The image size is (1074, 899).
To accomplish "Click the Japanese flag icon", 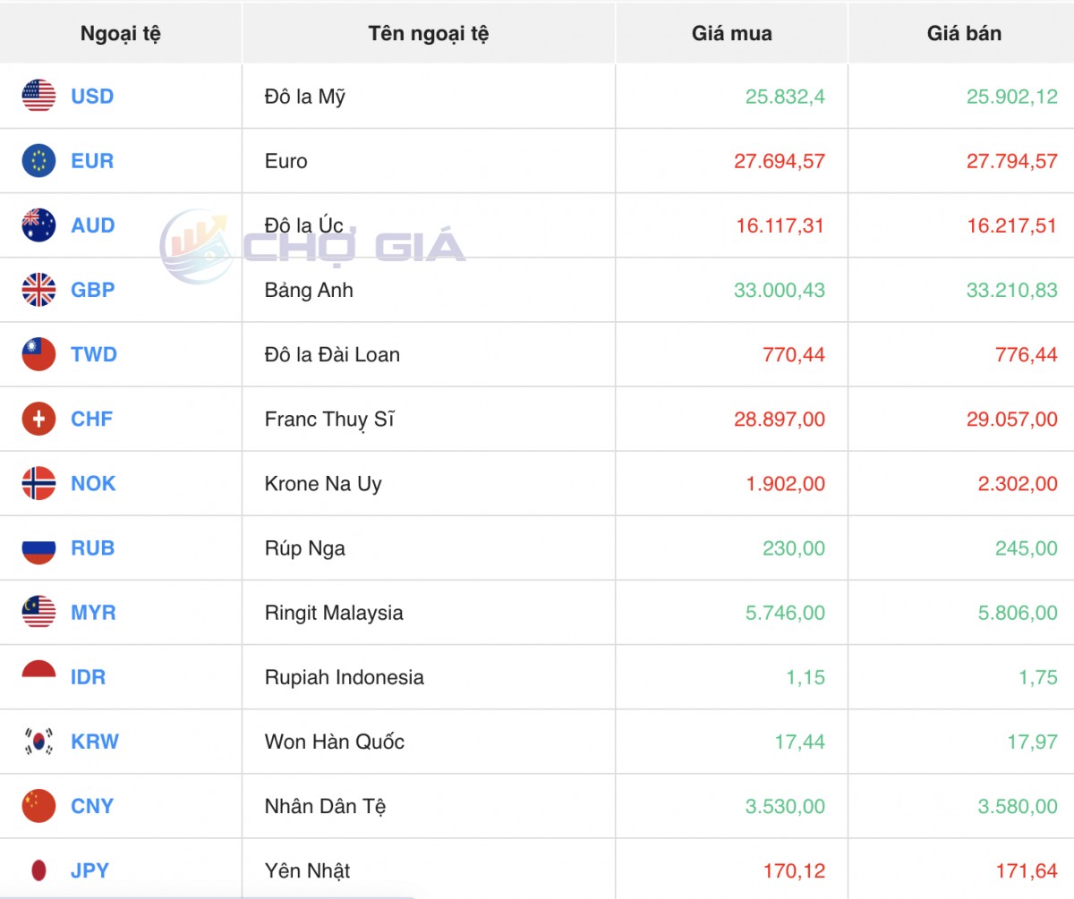I will click(38, 870).
